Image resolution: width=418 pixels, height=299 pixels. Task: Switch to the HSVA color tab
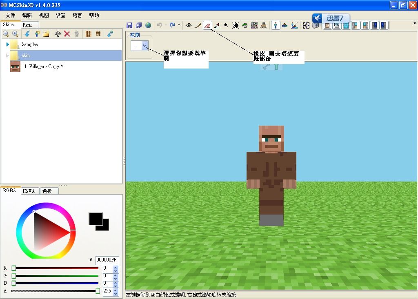(29, 191)
